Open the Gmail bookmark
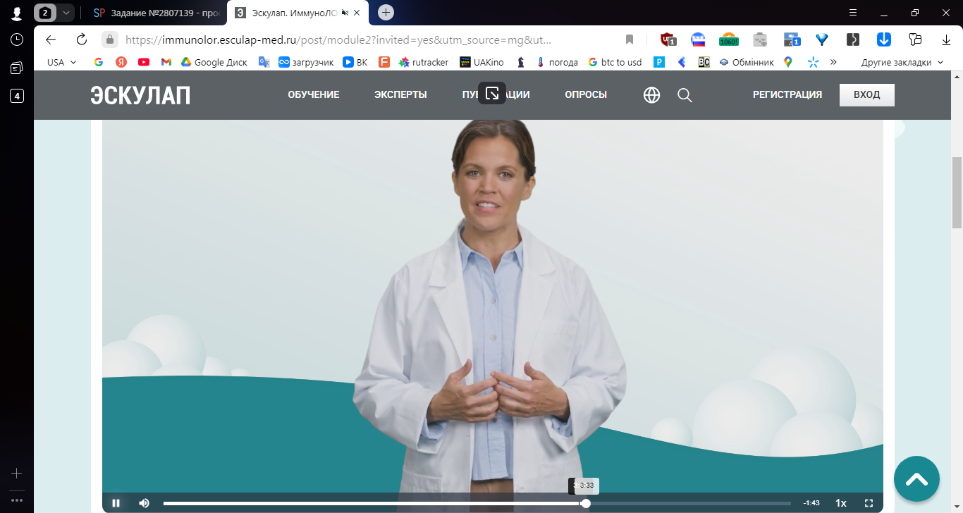 coord(166,62)
